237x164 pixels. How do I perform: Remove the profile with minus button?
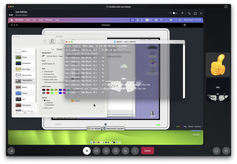click(21, 113)
